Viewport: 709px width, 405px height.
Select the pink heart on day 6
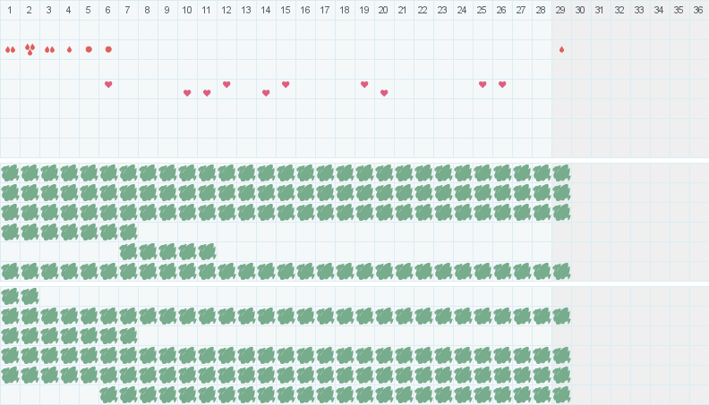point(108,84)
